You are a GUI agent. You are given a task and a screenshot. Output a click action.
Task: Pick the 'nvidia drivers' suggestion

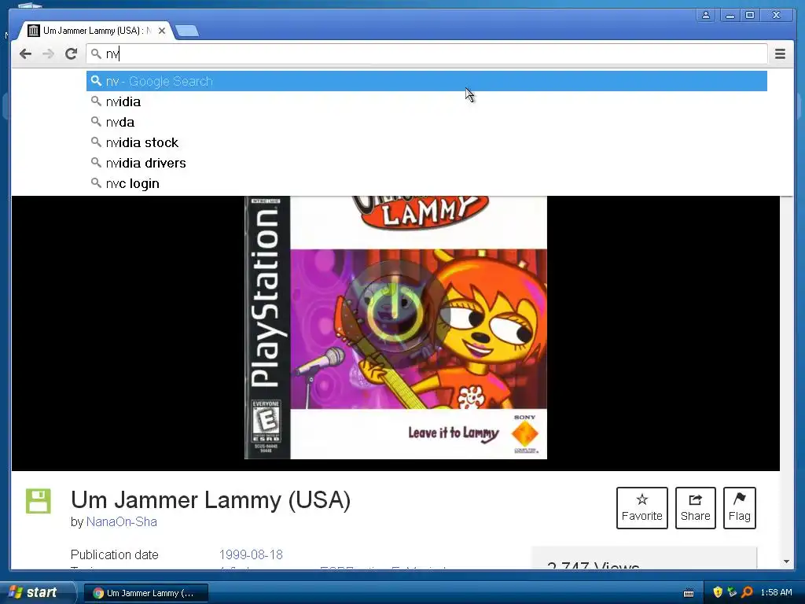click(x=427, y=164)
